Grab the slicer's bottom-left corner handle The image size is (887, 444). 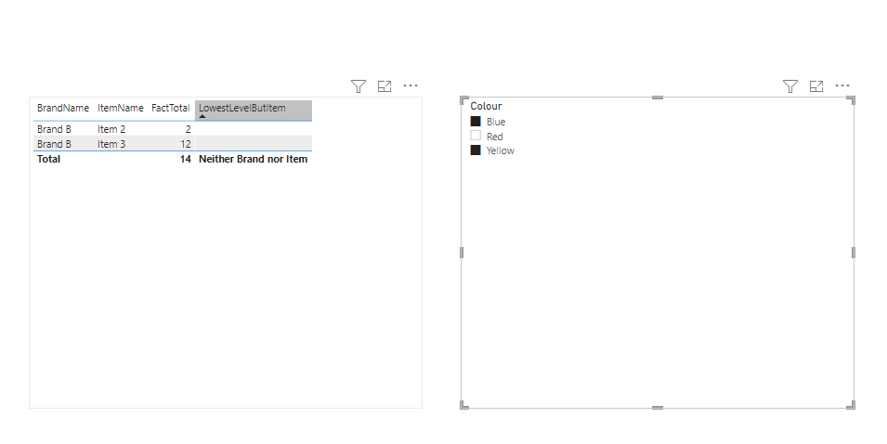tap(463, 405)
